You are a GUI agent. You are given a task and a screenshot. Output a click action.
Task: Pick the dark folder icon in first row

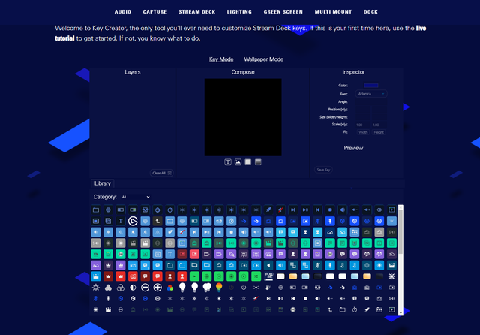(x=96, y=210)
